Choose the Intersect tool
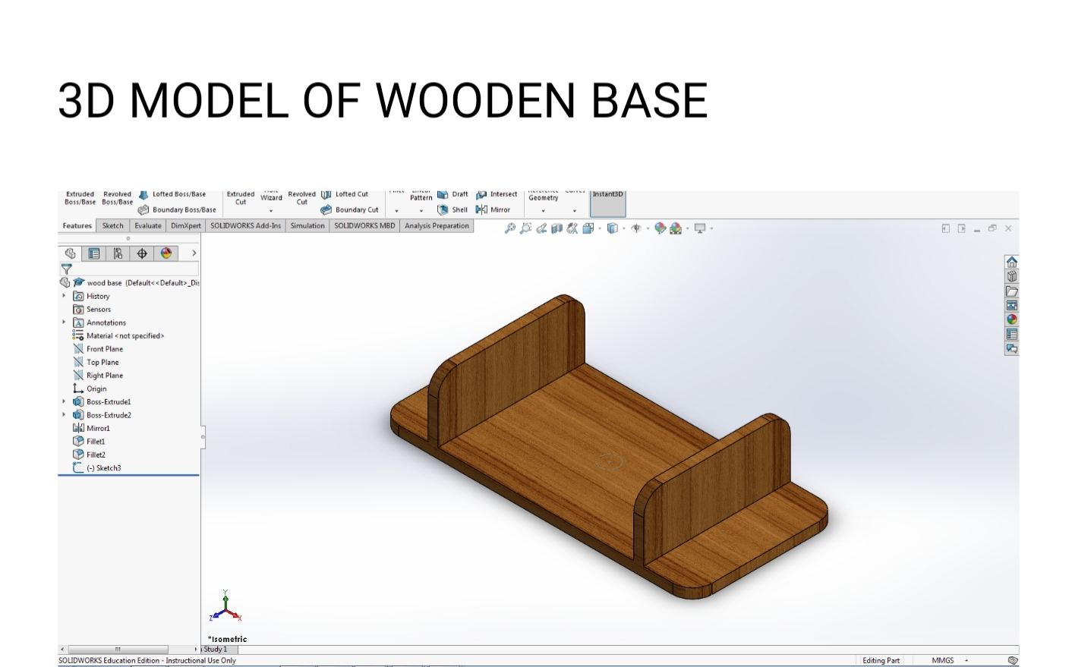1072x667 pixels. (x=497, y=195)
